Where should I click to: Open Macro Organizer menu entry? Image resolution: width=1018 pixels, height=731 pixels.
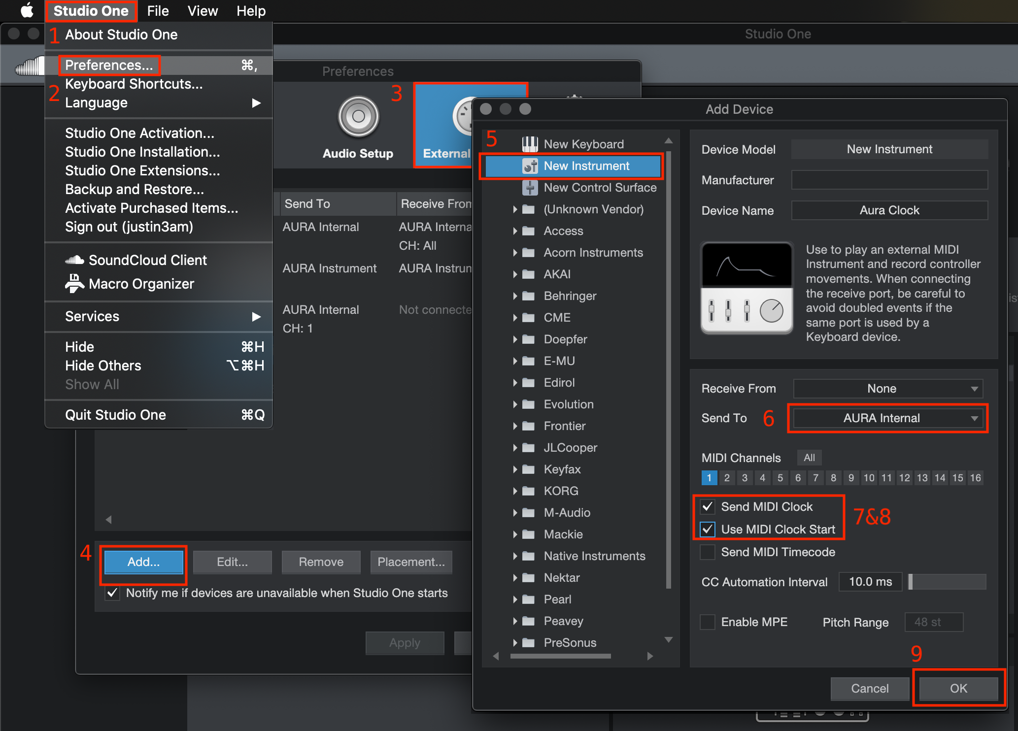point(142,284)
